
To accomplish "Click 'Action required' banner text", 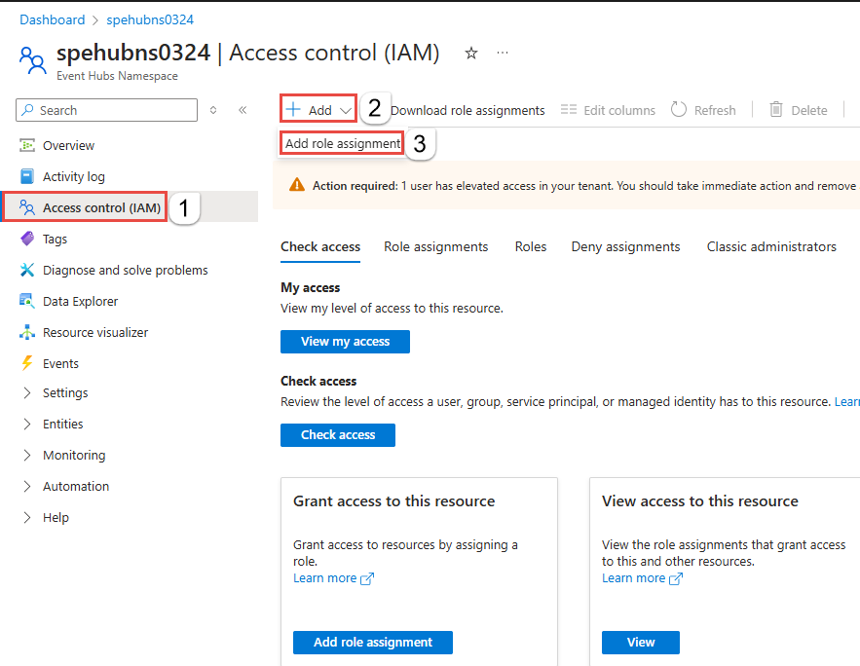I will point(355,186).
